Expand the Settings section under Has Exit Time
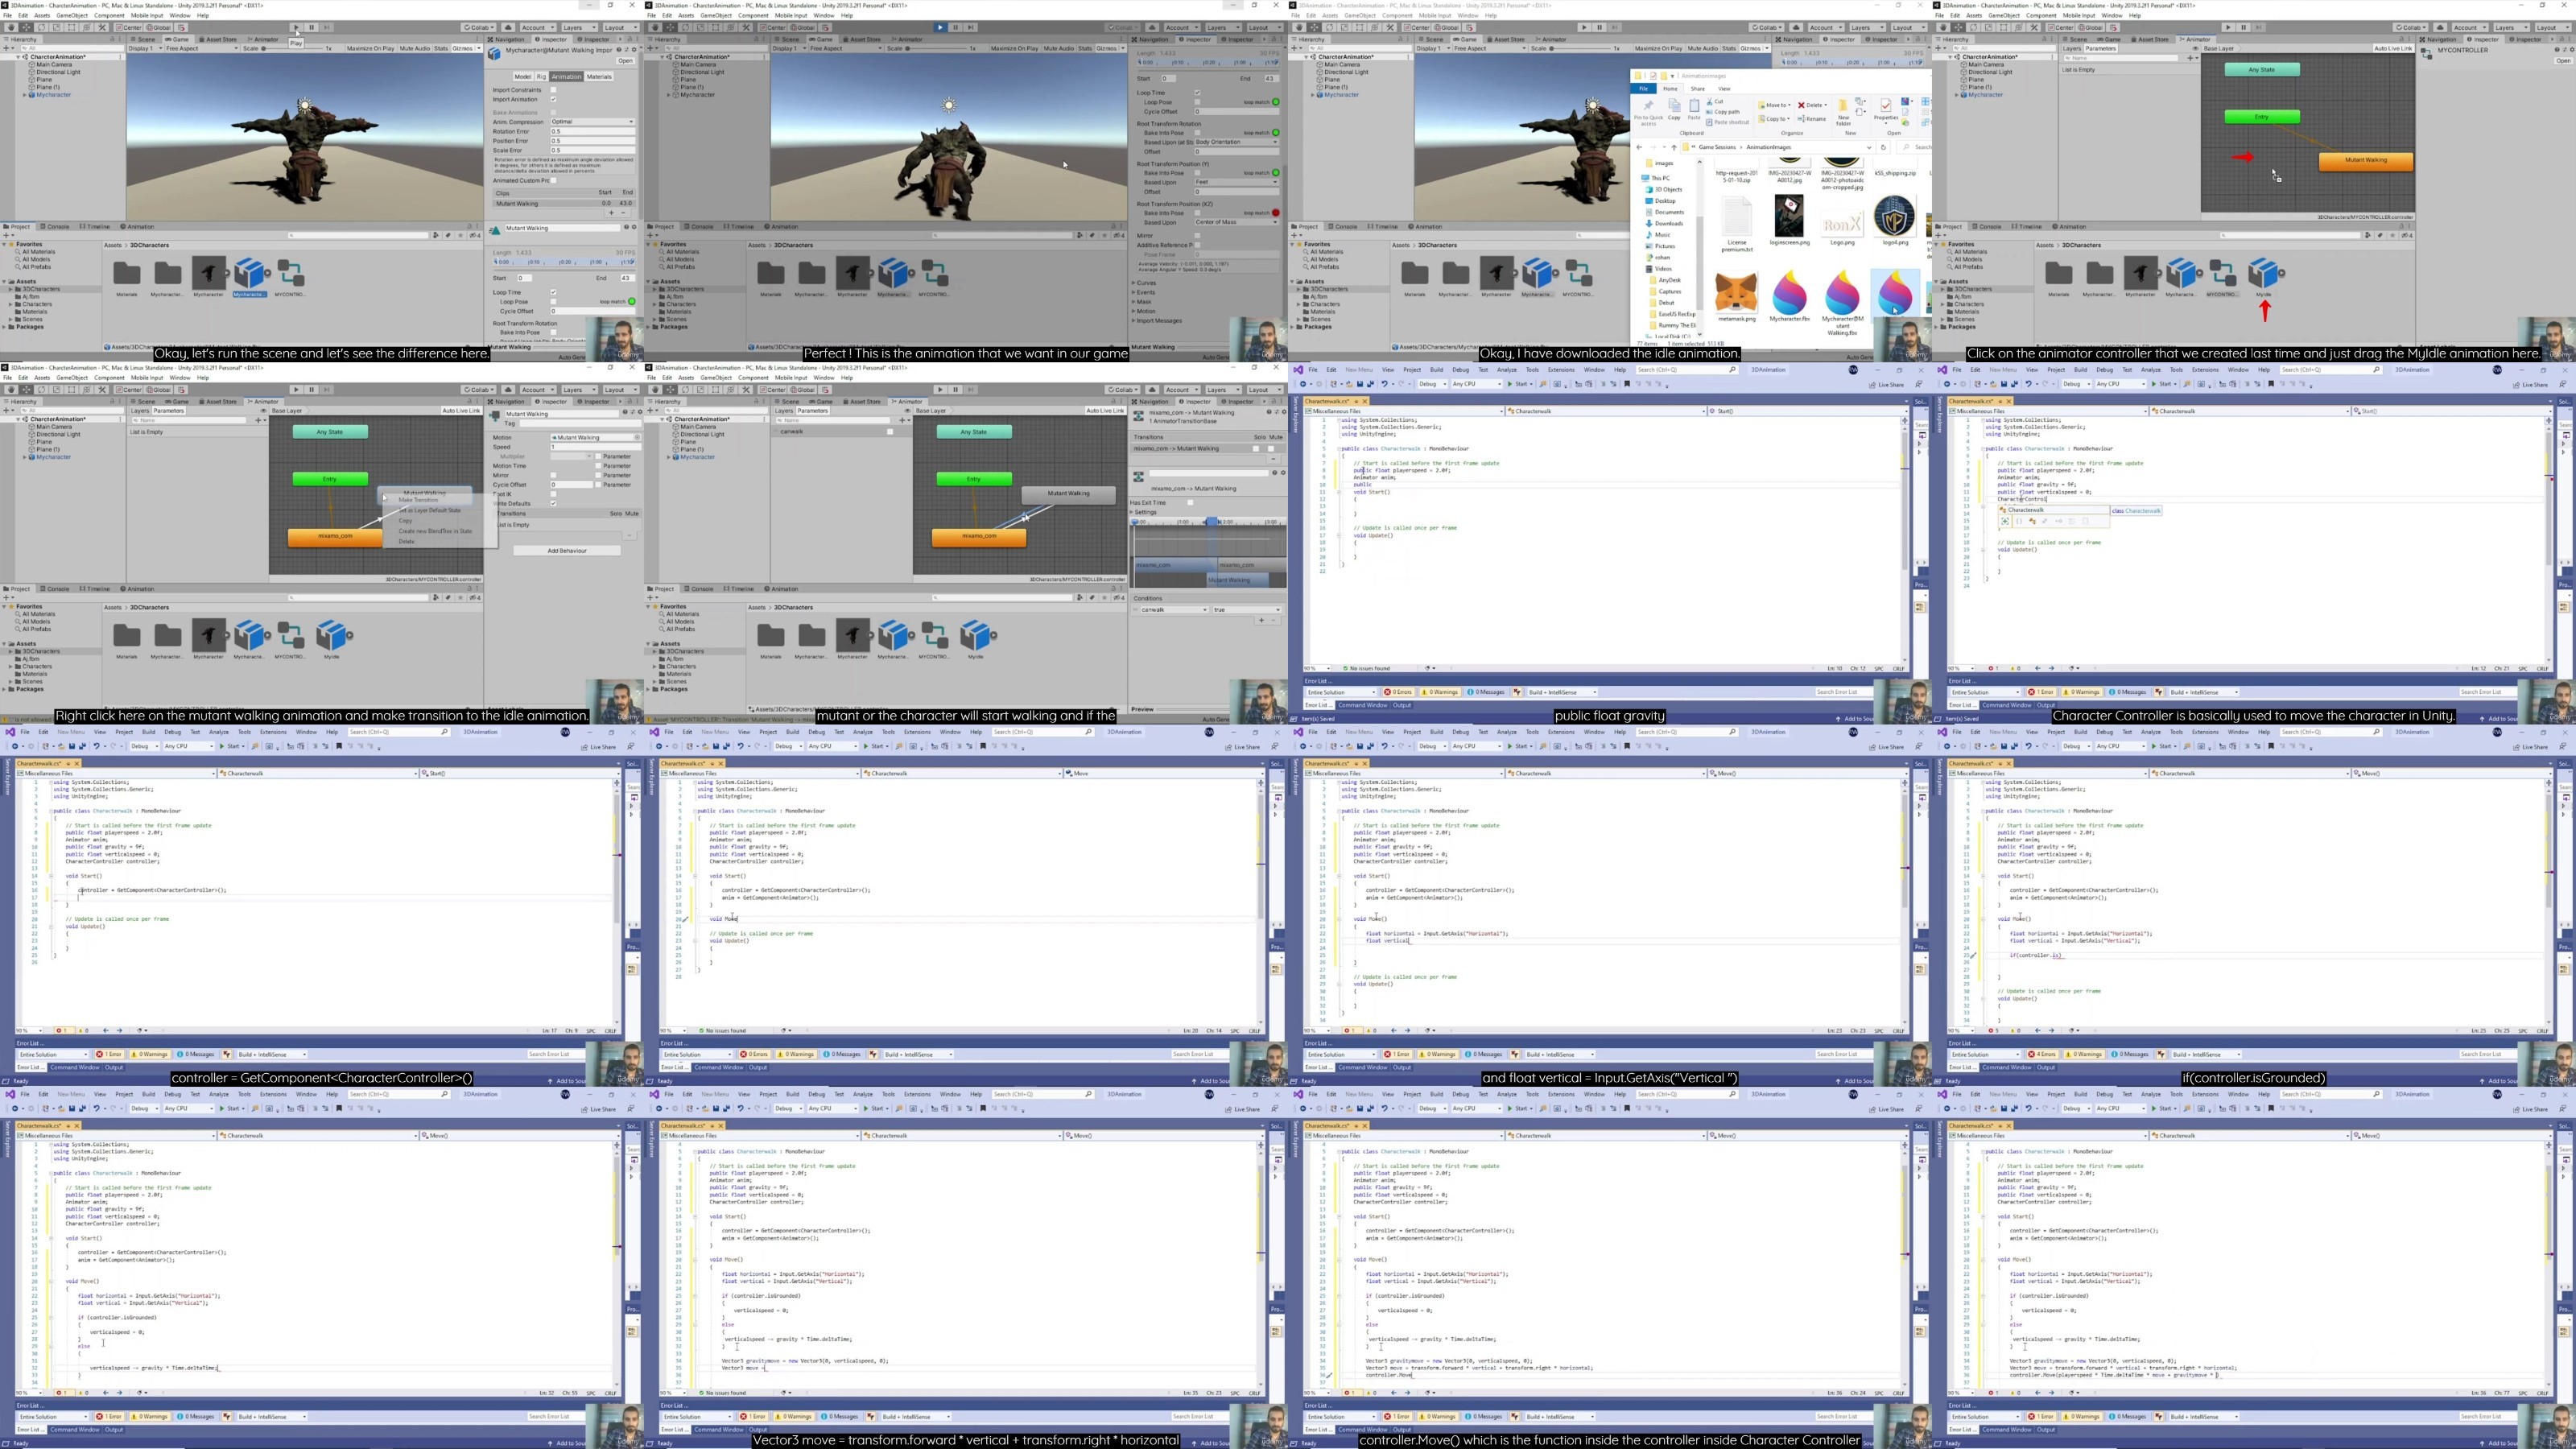Image resolution: width=2576 pixels, height=1449 pixels. point(1144,512)
